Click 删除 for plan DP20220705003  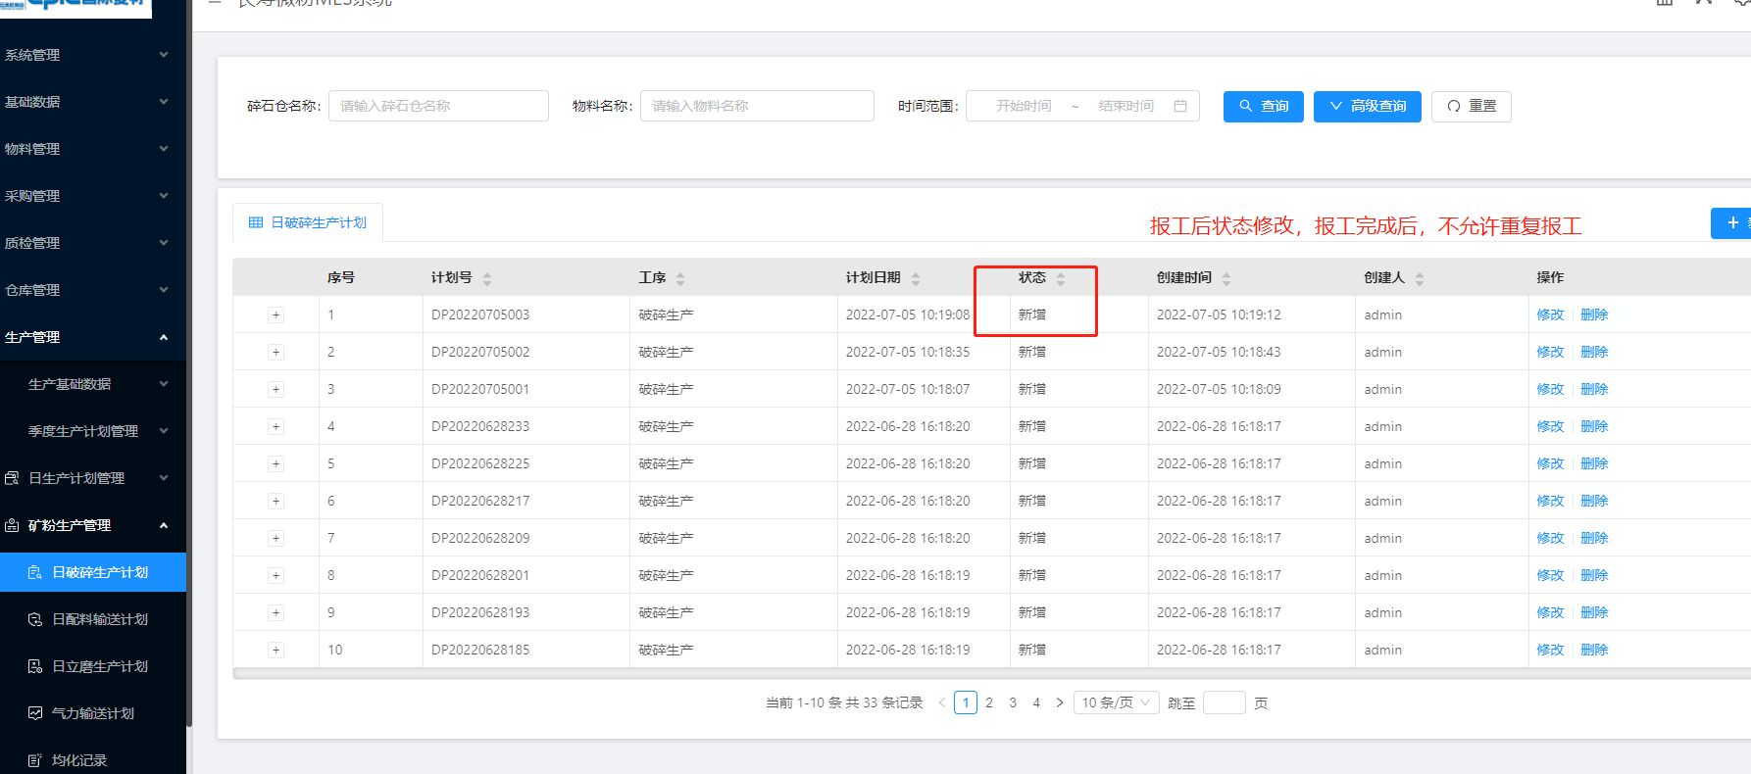(1594, 314)
